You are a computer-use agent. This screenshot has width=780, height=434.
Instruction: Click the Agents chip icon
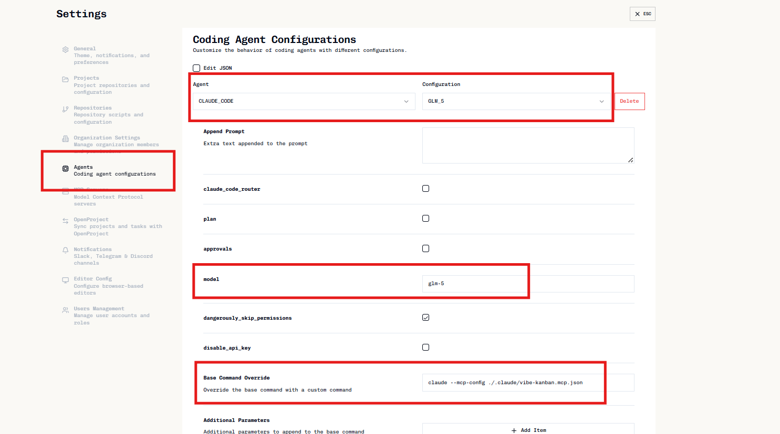point(65,169)
